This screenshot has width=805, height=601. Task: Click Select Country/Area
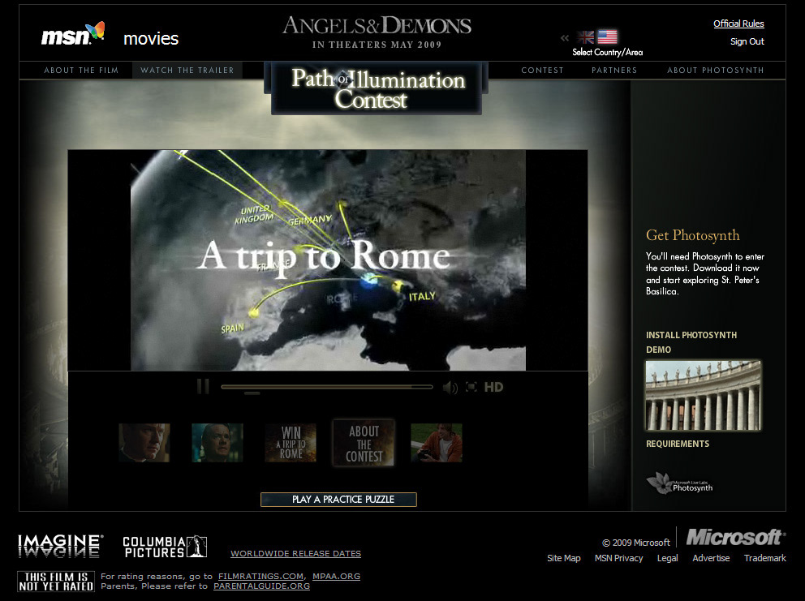pyautogui.click(x=607, y=53)
